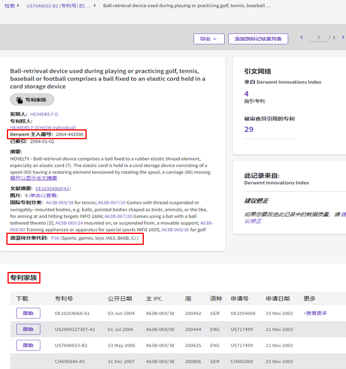Viewport: 346px width, 369px height.
Task: Open Derwent class code P36 link
Action: pos(55,238)
